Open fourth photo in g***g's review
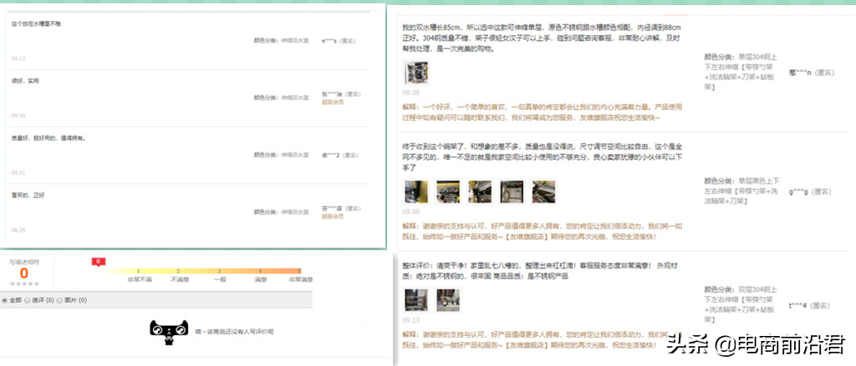856x366 pixels. (512, 192)
